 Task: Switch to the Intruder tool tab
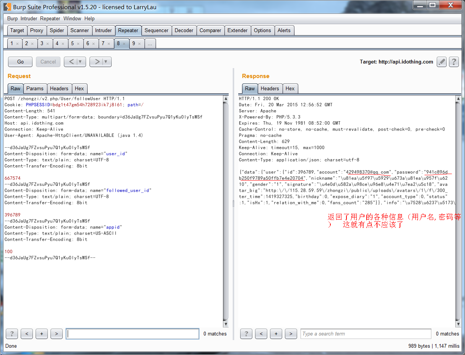pyautogui.click(x=104, y=30)
